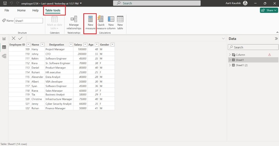Click the Save icon in title bar

pyautogui.click(x=5, y=3)
